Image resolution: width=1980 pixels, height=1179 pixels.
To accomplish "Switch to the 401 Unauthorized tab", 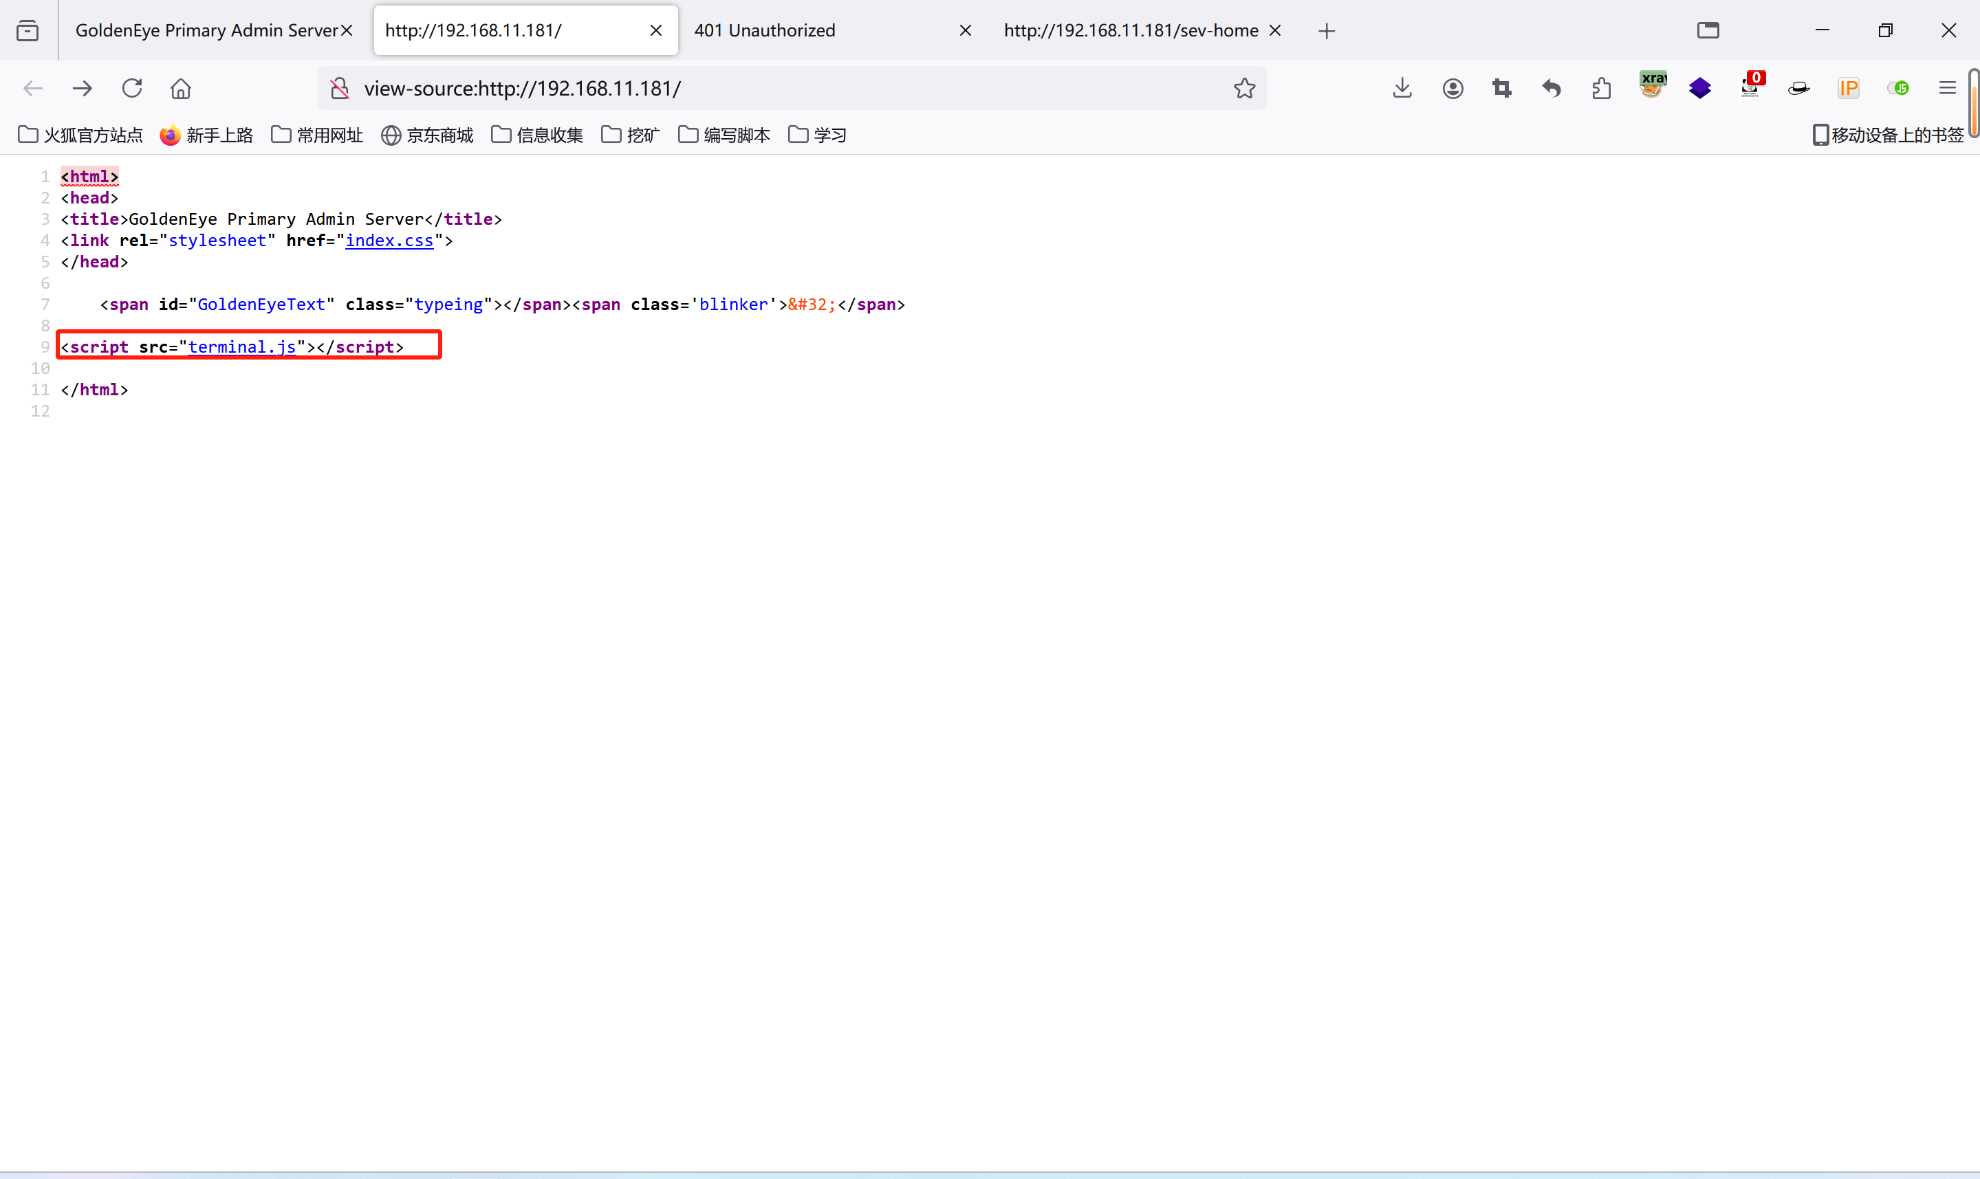I will coord(764,31).
